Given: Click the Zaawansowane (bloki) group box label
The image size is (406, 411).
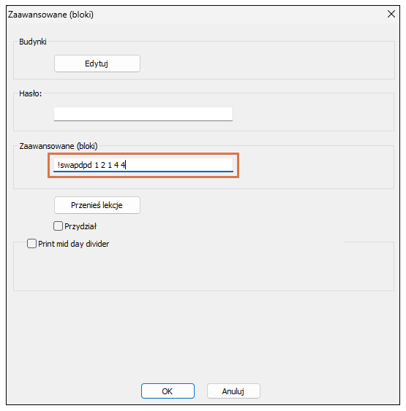Looking at the screenshot, I should (x=59, y=146).
